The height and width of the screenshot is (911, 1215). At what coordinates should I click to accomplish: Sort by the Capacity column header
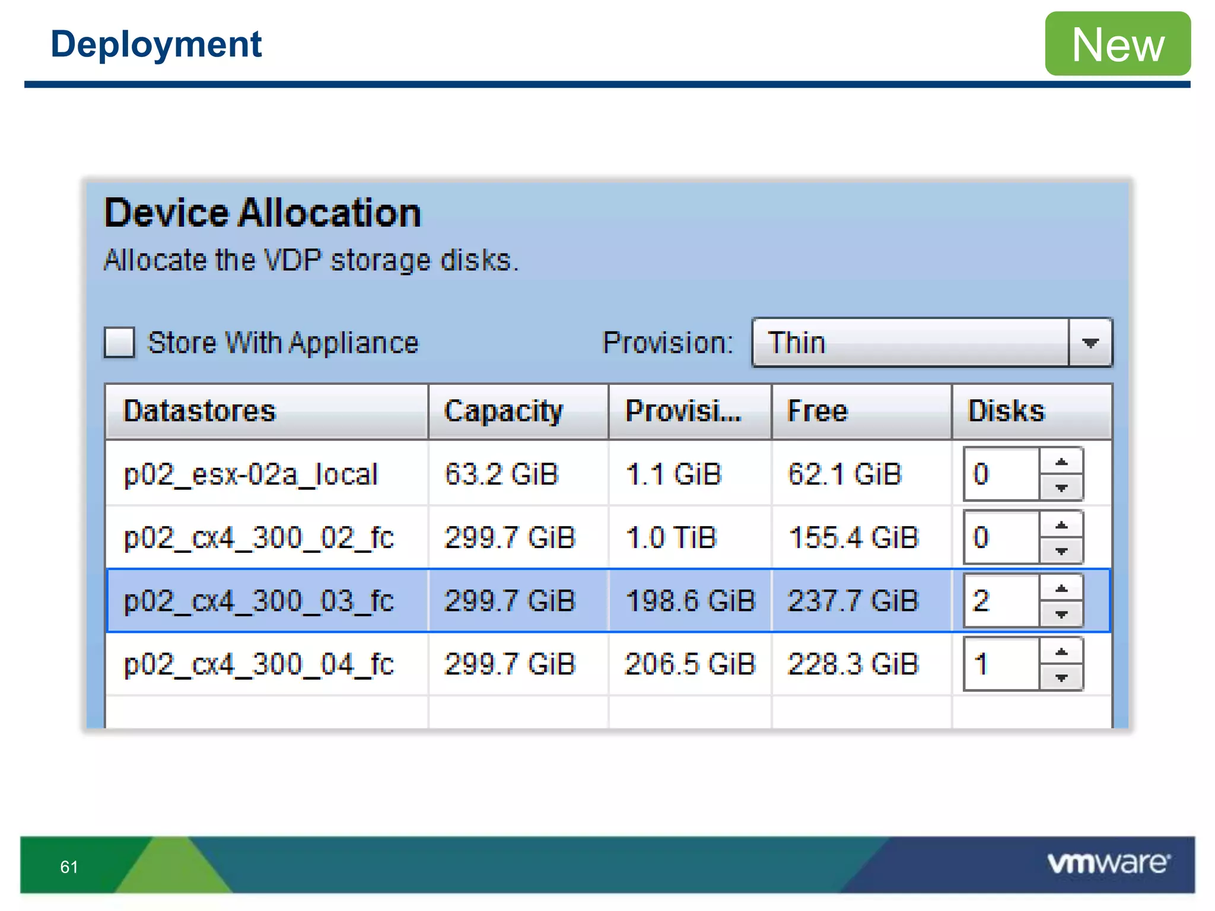click(x=518, y=411)
